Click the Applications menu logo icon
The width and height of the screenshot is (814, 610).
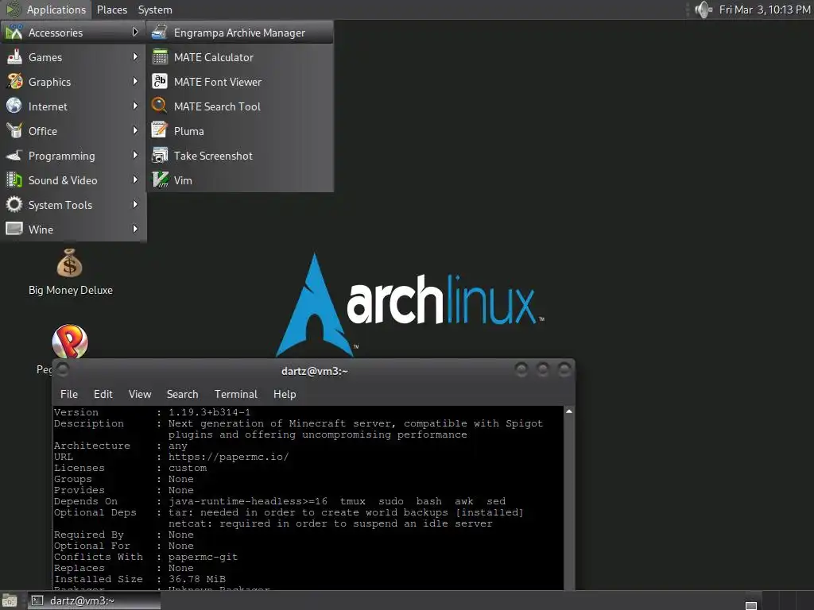click(x=13, y=10)
